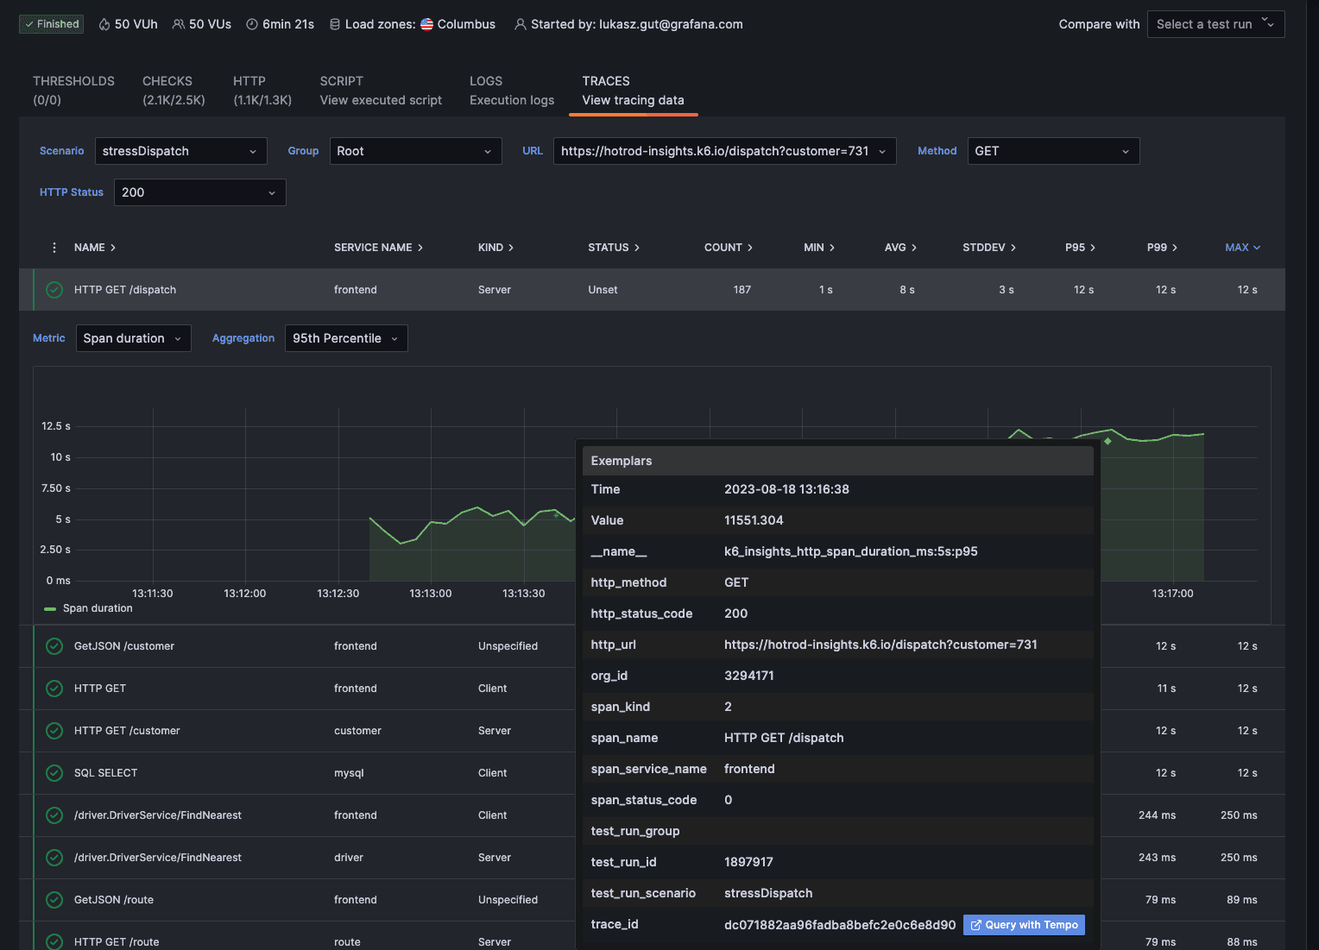Click the kebab menu icon on the table header
Image resolution: width=1319 pixels, height=950 pixels.
(x=54, y=247)
